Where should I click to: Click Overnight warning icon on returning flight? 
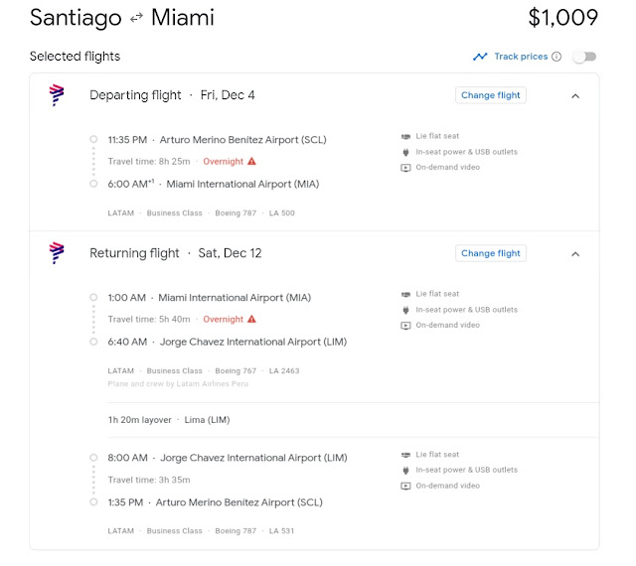click(x=251, y=319)
